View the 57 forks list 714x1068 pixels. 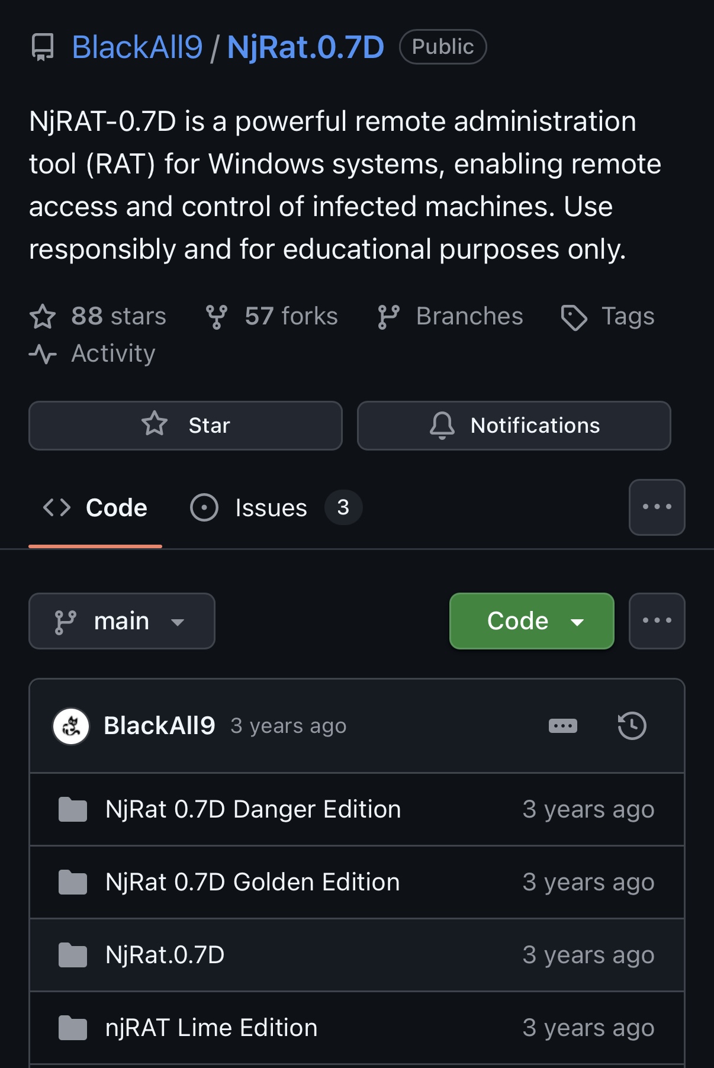pos(272,316)
